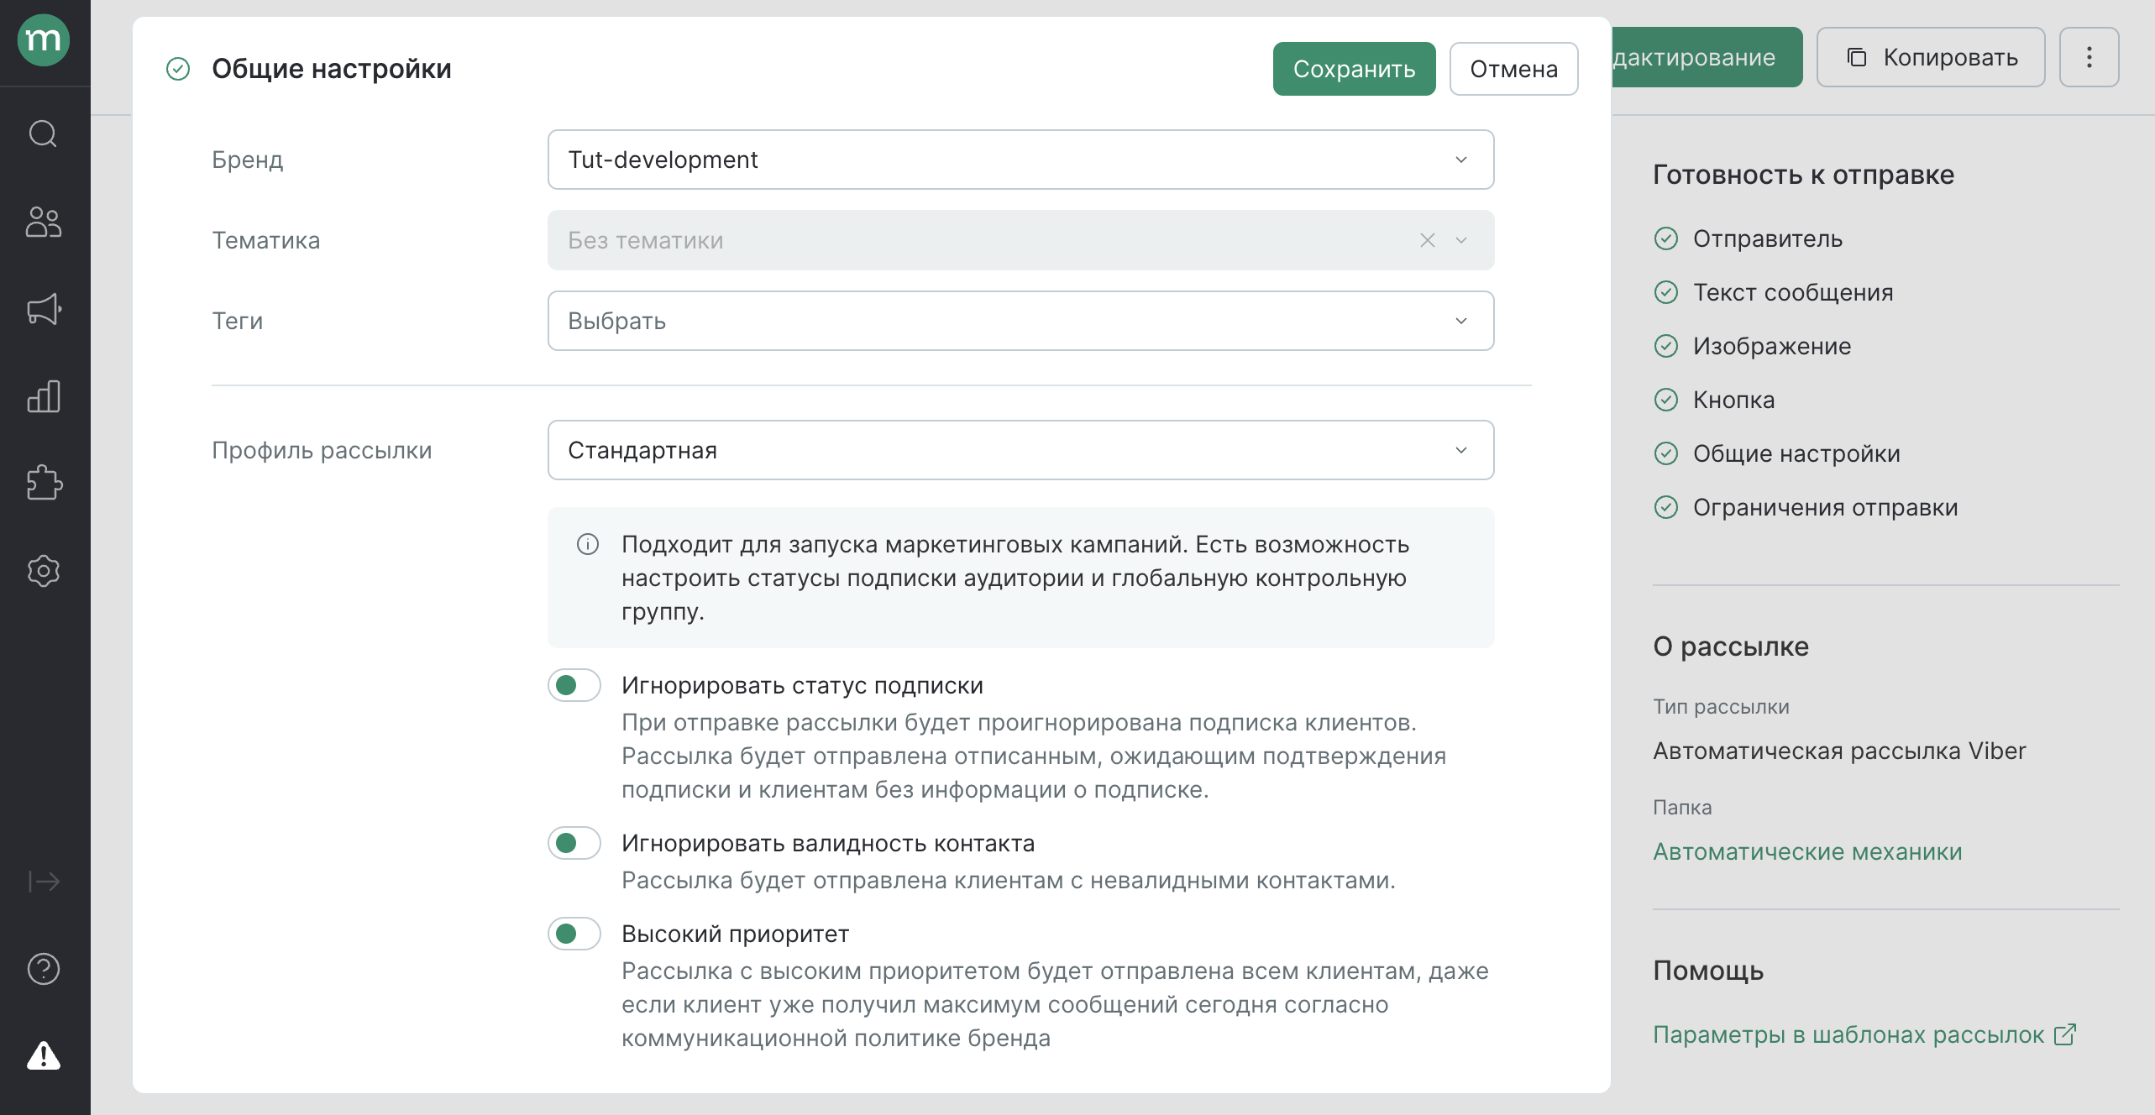Expand the sidebar with arrow icon
This screenshot has height=1115, width=2155.
click(44, 882)
